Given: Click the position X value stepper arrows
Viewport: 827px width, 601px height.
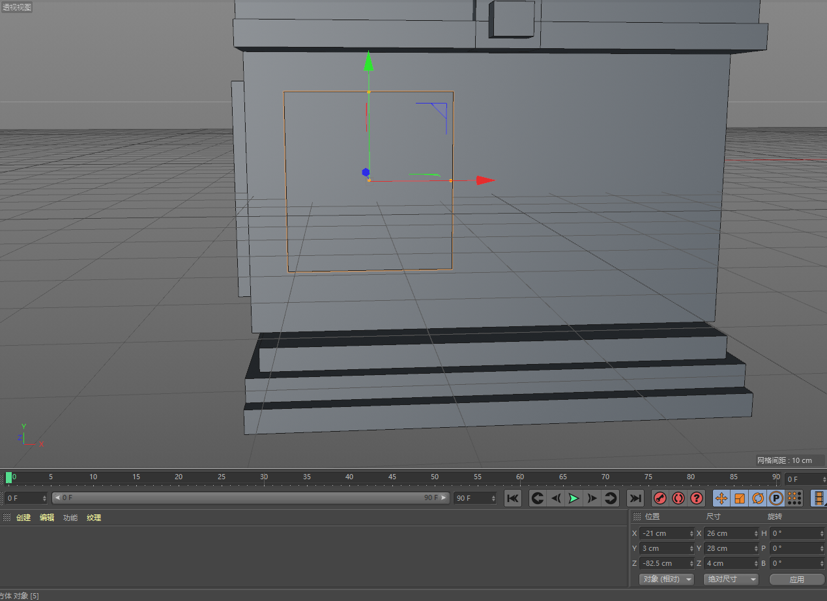Looking at the screenshot, I should coord(692,533).
